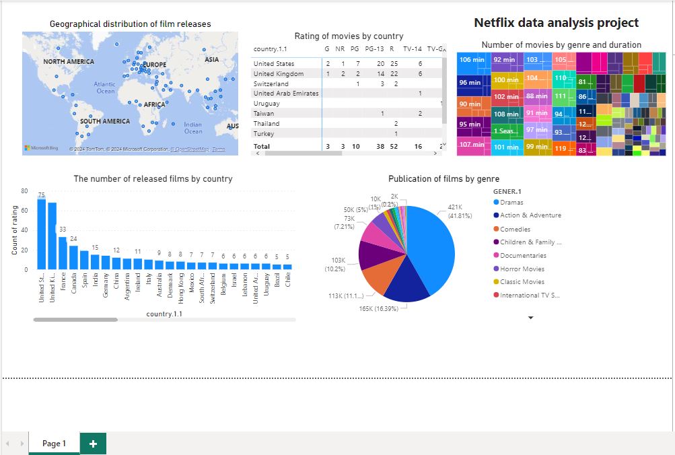Click the NORTH AMERICA label on the map
The height and width of the screenshot is (455, 675).
click(x=69, y=61)
